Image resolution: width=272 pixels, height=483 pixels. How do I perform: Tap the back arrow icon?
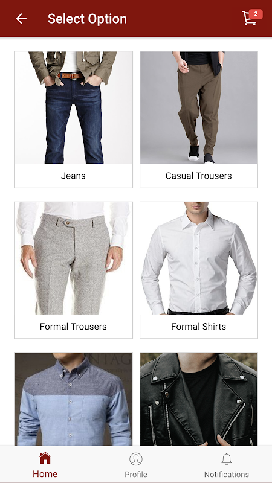[x=21, y=19]
